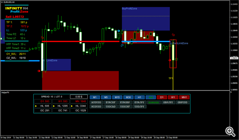239x140 pixels.
Task: Load the GBPJPY pair
Action: tap(168, 102)
